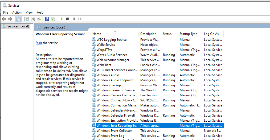This screenshot has width=270, height=140.
Task: Select the highlighted Windows Error Reporting Se... row
Action: click(x=158, y=126)
